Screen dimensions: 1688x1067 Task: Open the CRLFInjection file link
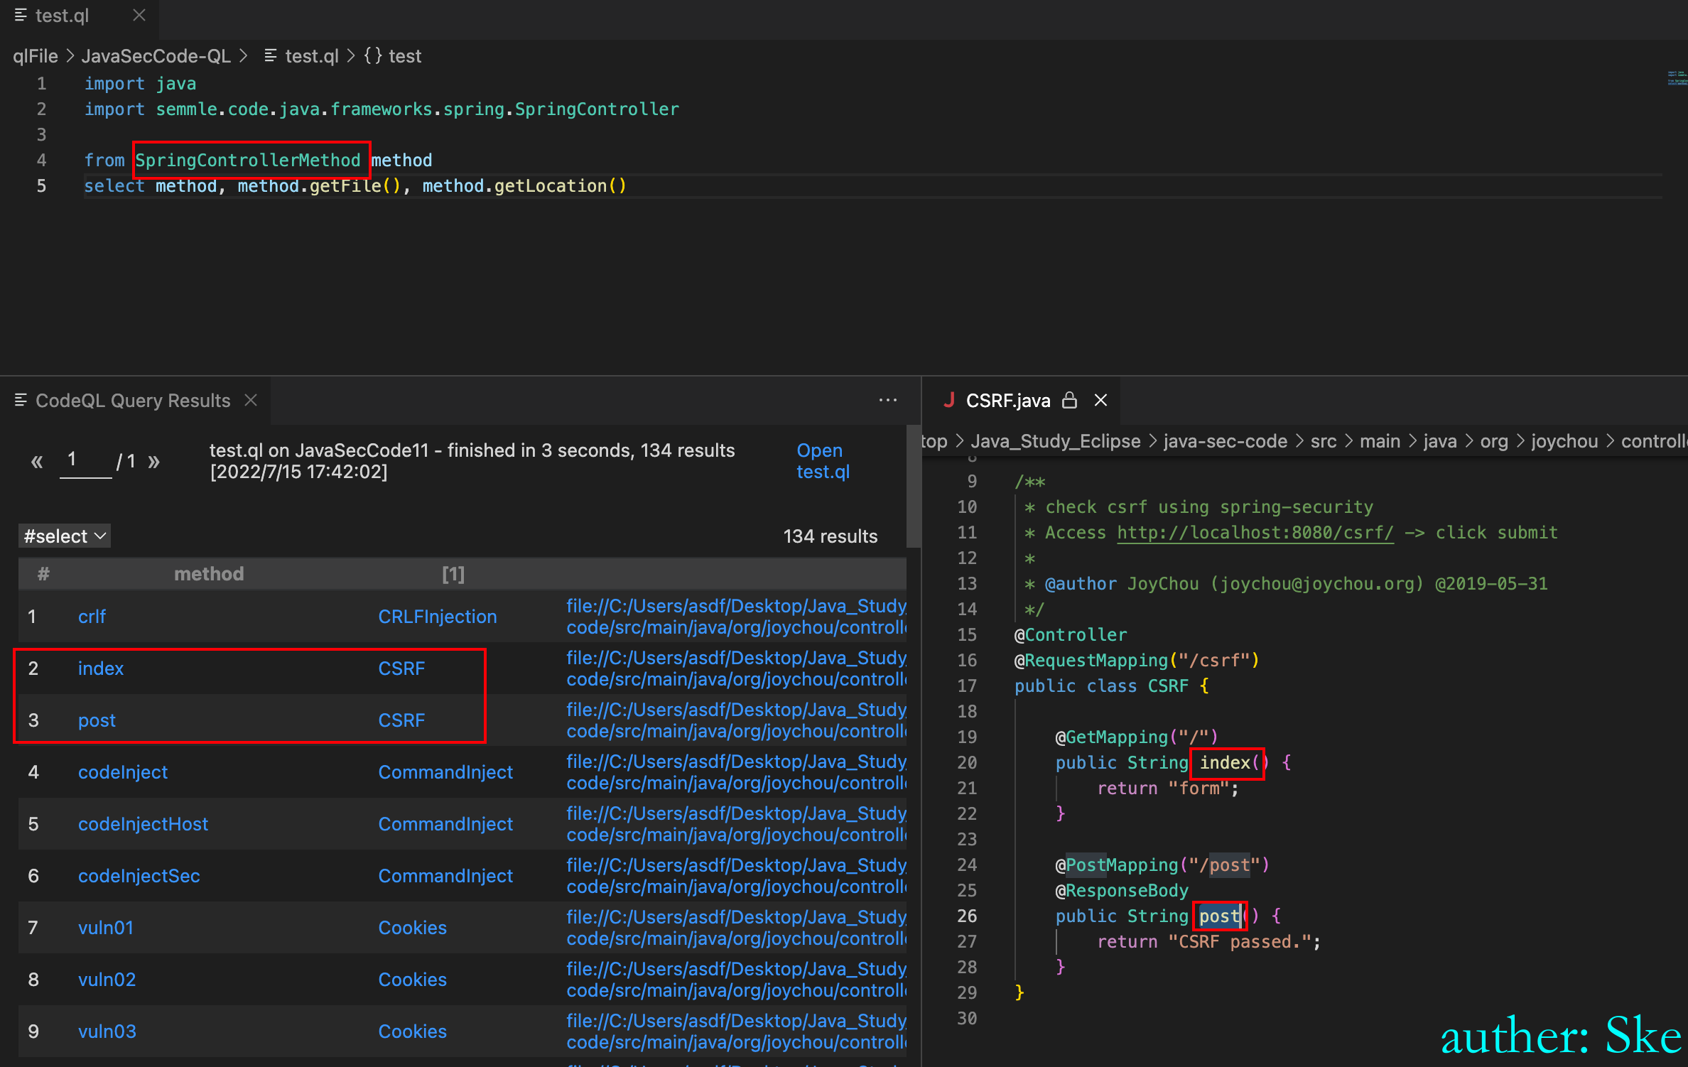(438, 617)
